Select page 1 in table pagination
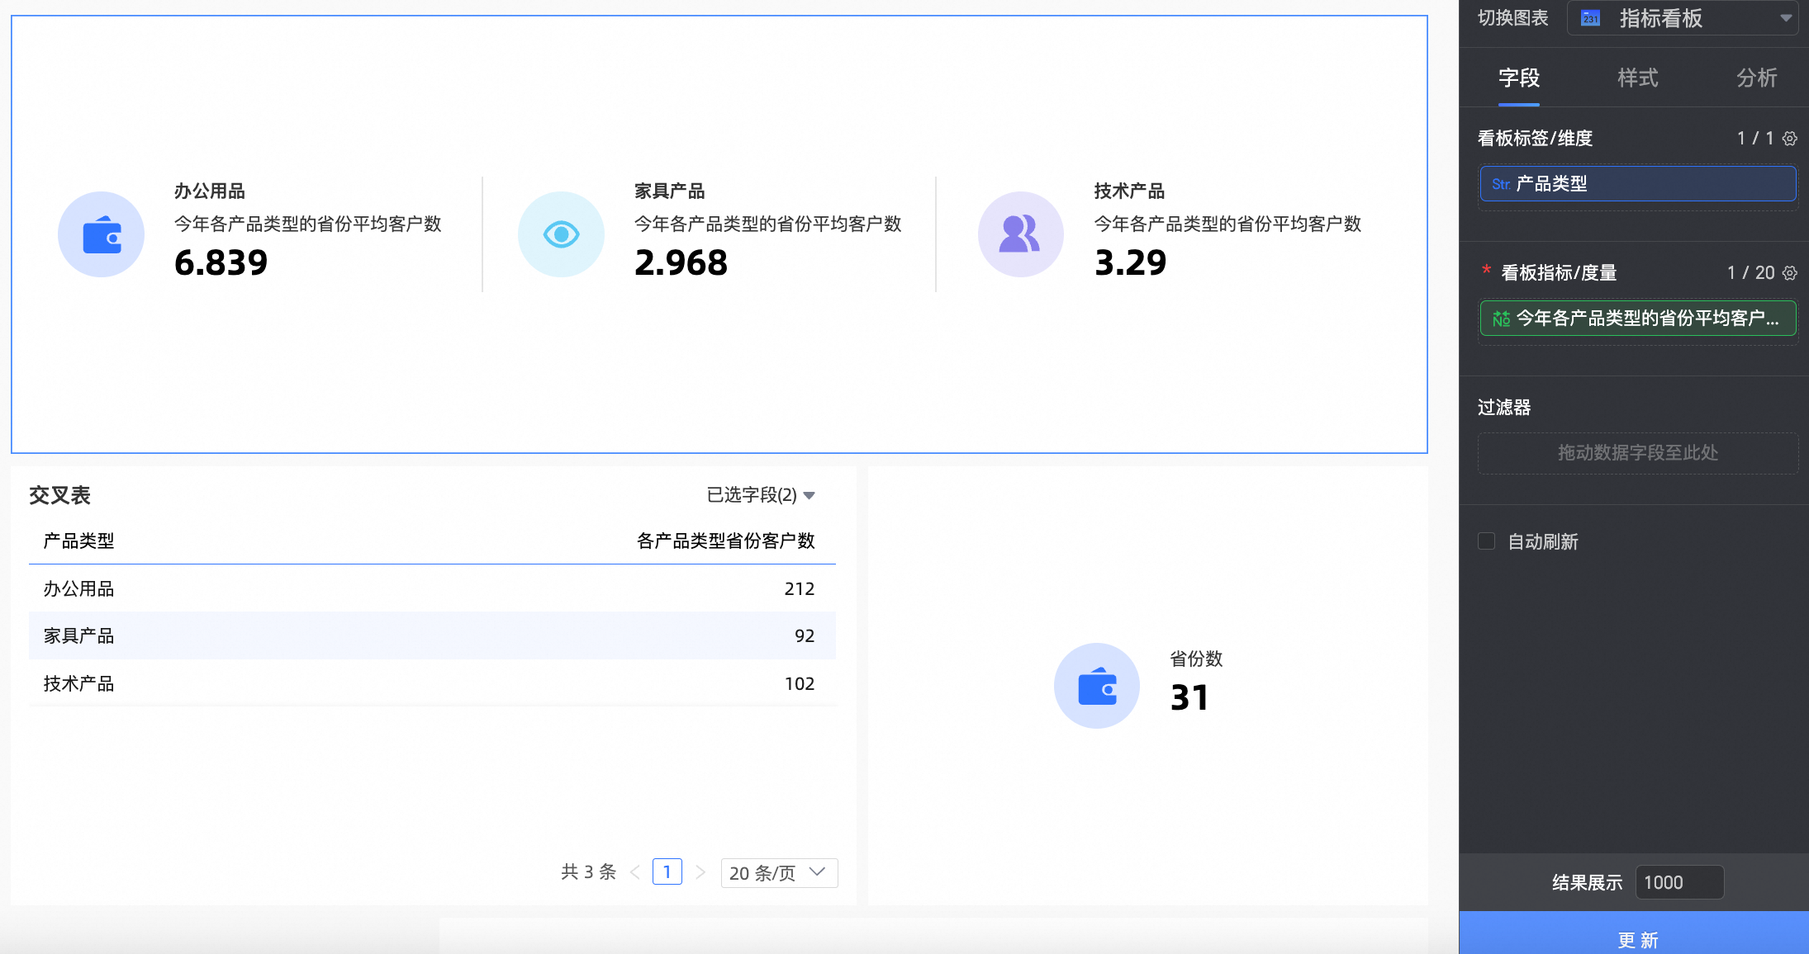Image resolution: width=1809 pixels, height=954 pixels. [x=667, y=872]
